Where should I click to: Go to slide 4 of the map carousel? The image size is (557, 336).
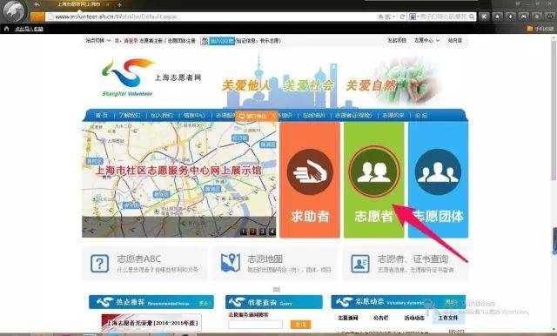272,232
